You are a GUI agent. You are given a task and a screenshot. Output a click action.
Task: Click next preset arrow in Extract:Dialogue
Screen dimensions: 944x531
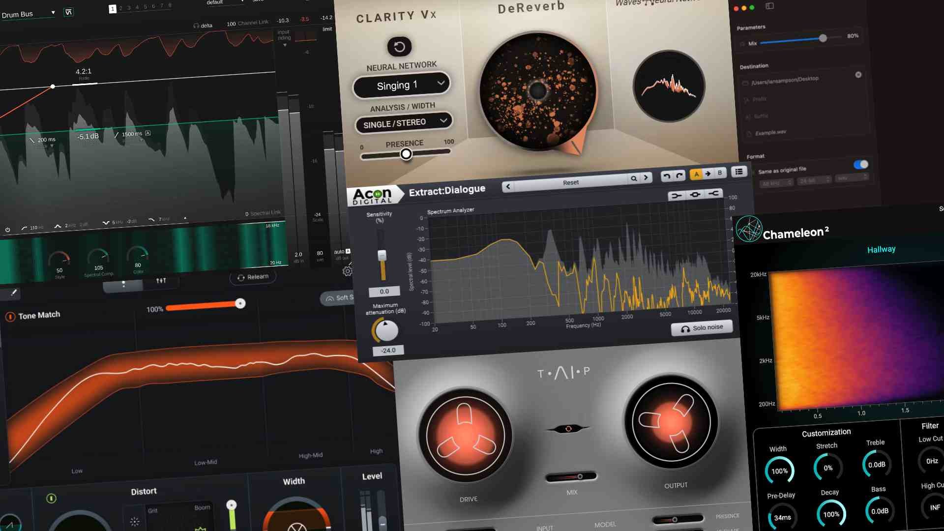coord(646,177)
